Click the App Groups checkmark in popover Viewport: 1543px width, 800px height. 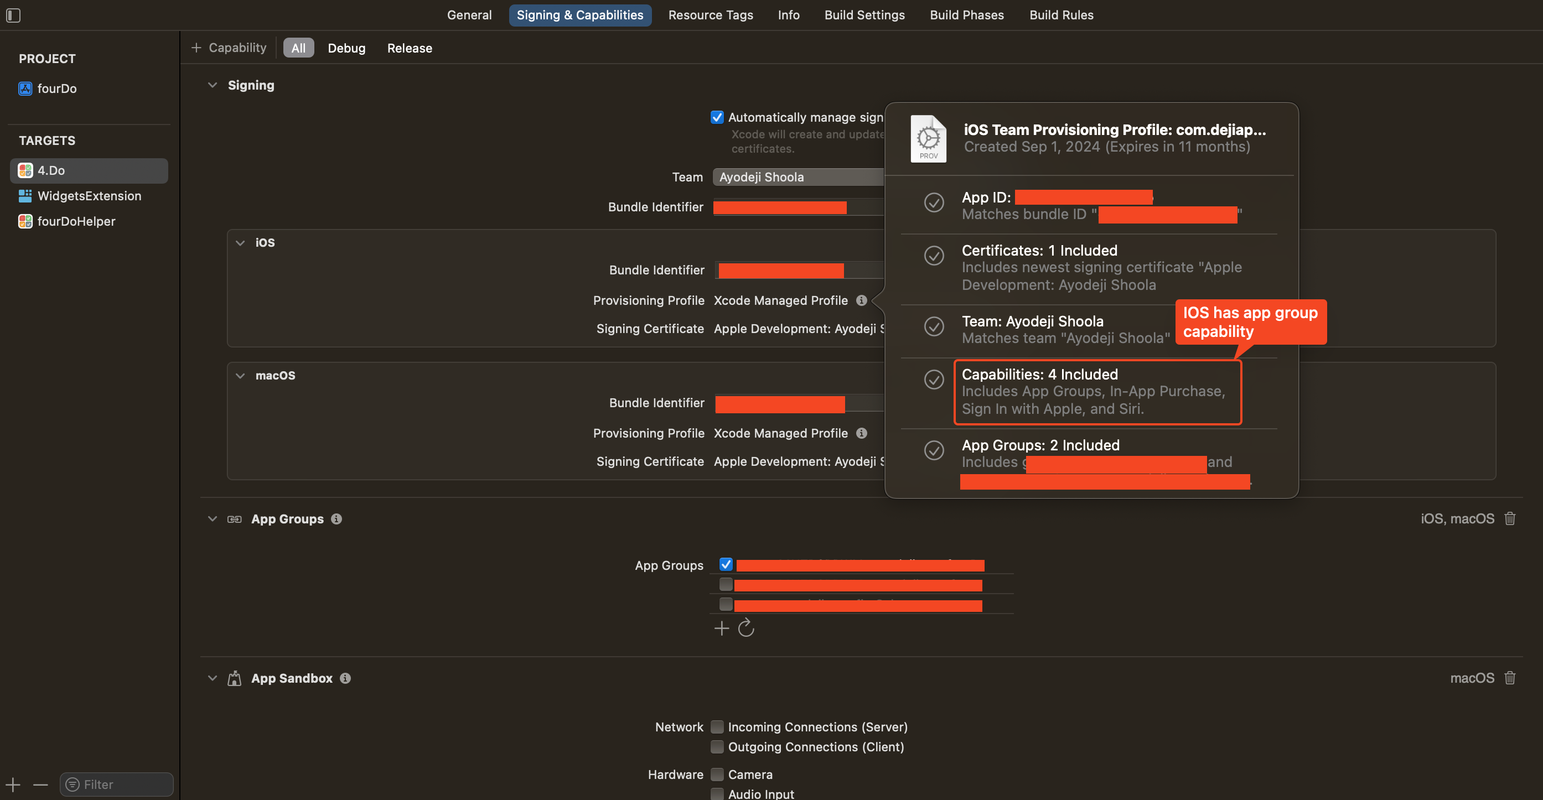[x=934, y=450]
